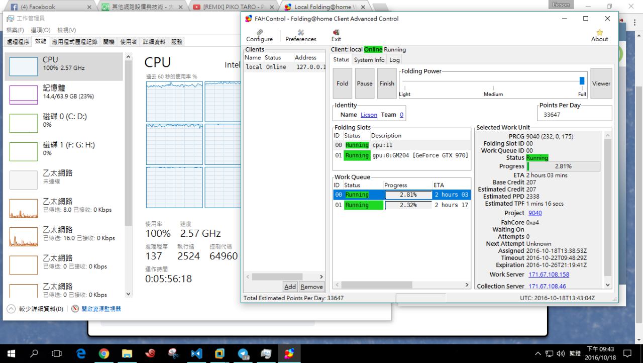Image resolution: width=643 pixels, height=363 pixels.
Task: Select work queue row 01 at 2.32%
Action: point(402,205)
